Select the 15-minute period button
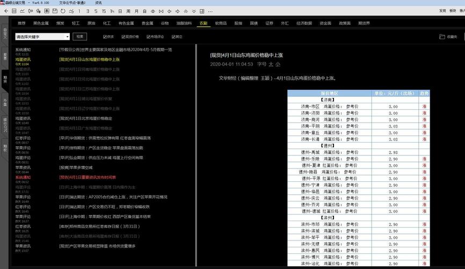This screenshot has width=465, height=269. pos(104,11)
